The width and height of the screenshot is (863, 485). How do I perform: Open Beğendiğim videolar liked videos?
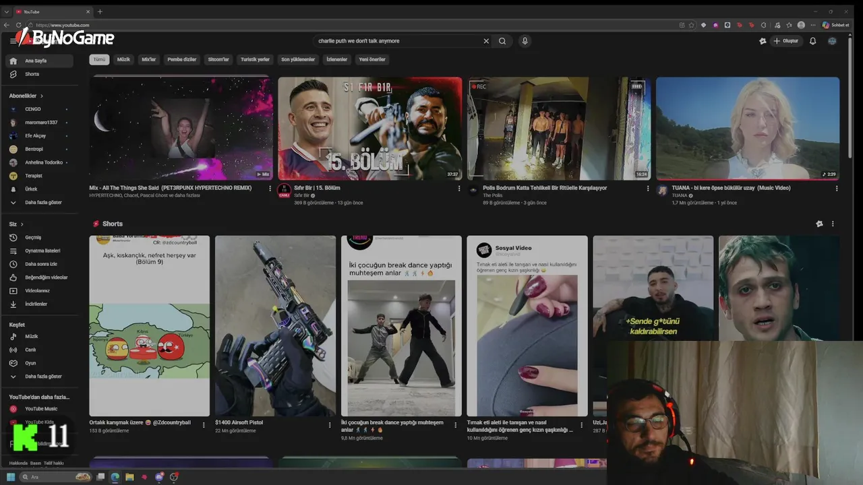click(39, 278)
